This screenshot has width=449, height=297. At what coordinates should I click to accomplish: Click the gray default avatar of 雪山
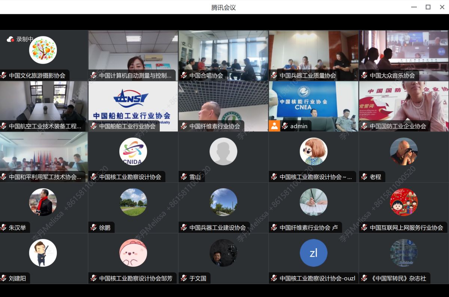(x=223, y=151)
